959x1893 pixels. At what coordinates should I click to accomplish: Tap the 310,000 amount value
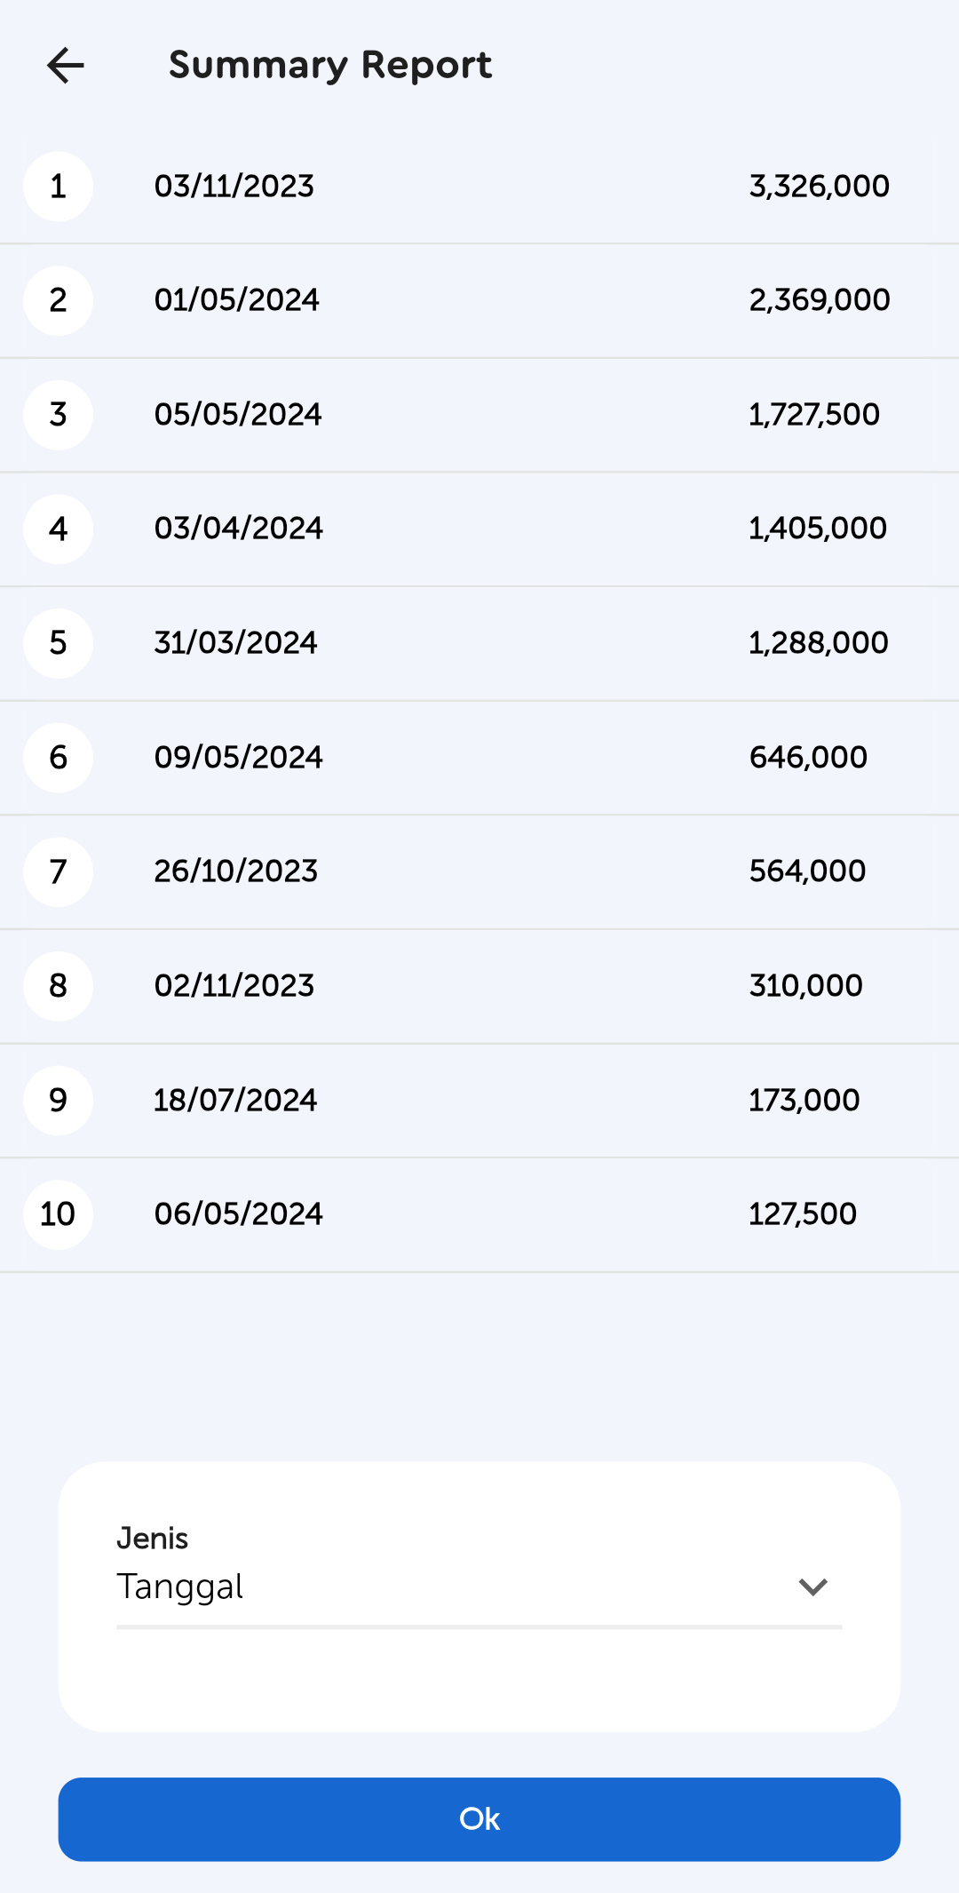coord(806,986)
